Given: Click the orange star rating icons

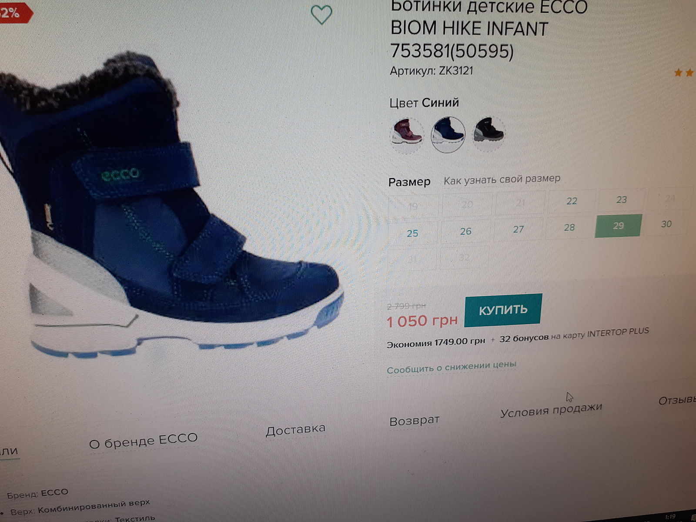Looking at the screenshot, I should (x=684, y=73).
